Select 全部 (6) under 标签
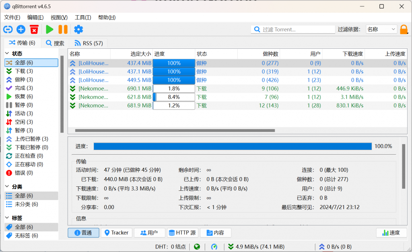 pos(31,227)
